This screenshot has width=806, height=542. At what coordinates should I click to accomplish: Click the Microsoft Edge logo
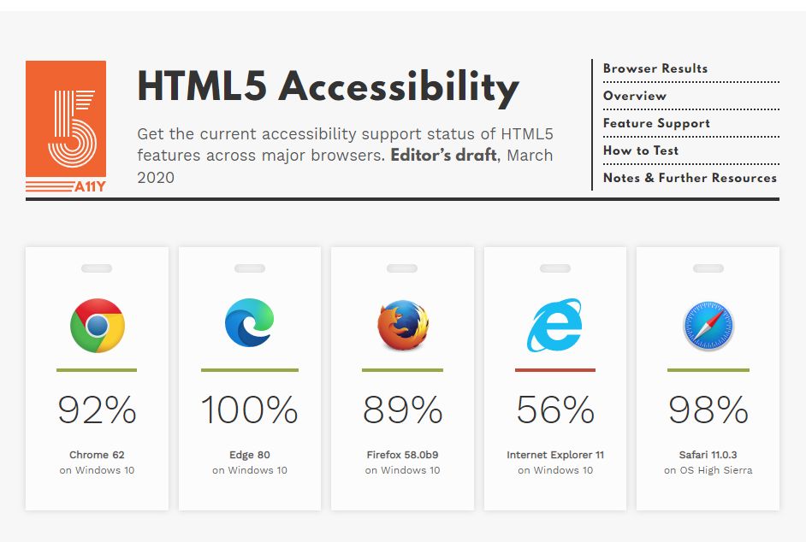249,322
